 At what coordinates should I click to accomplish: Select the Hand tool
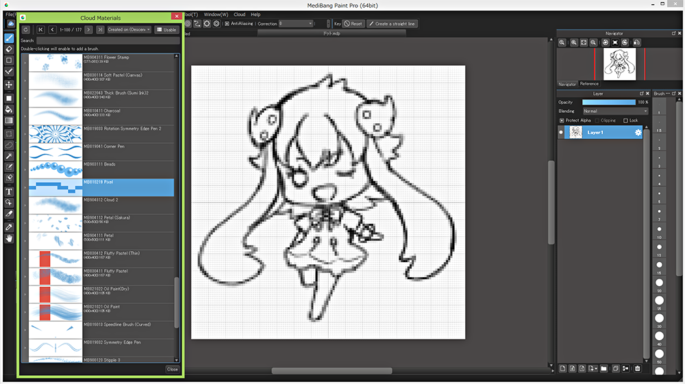click(x=9, y=238)
